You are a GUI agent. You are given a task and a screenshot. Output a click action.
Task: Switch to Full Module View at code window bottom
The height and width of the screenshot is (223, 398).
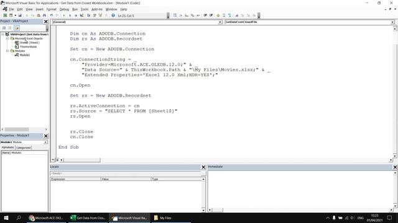[x=57, y=160]
